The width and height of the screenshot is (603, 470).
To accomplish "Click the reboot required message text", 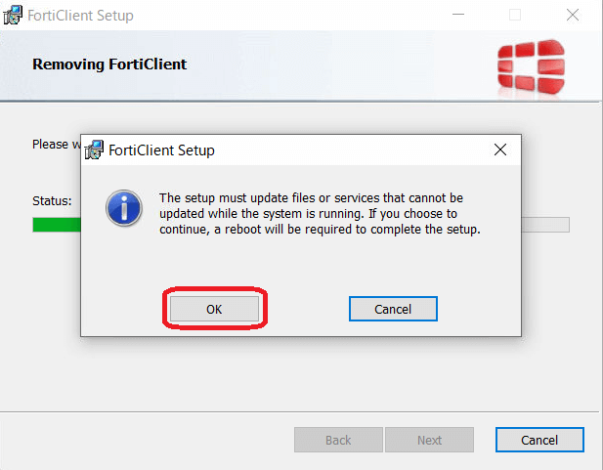I will point(319,213).
